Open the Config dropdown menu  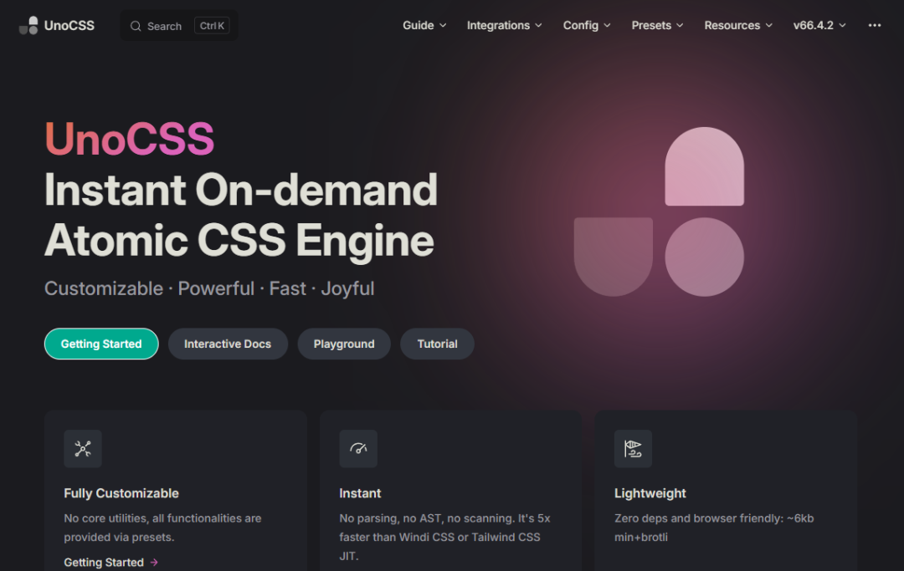pyautogui.click(x=587, y=25)
